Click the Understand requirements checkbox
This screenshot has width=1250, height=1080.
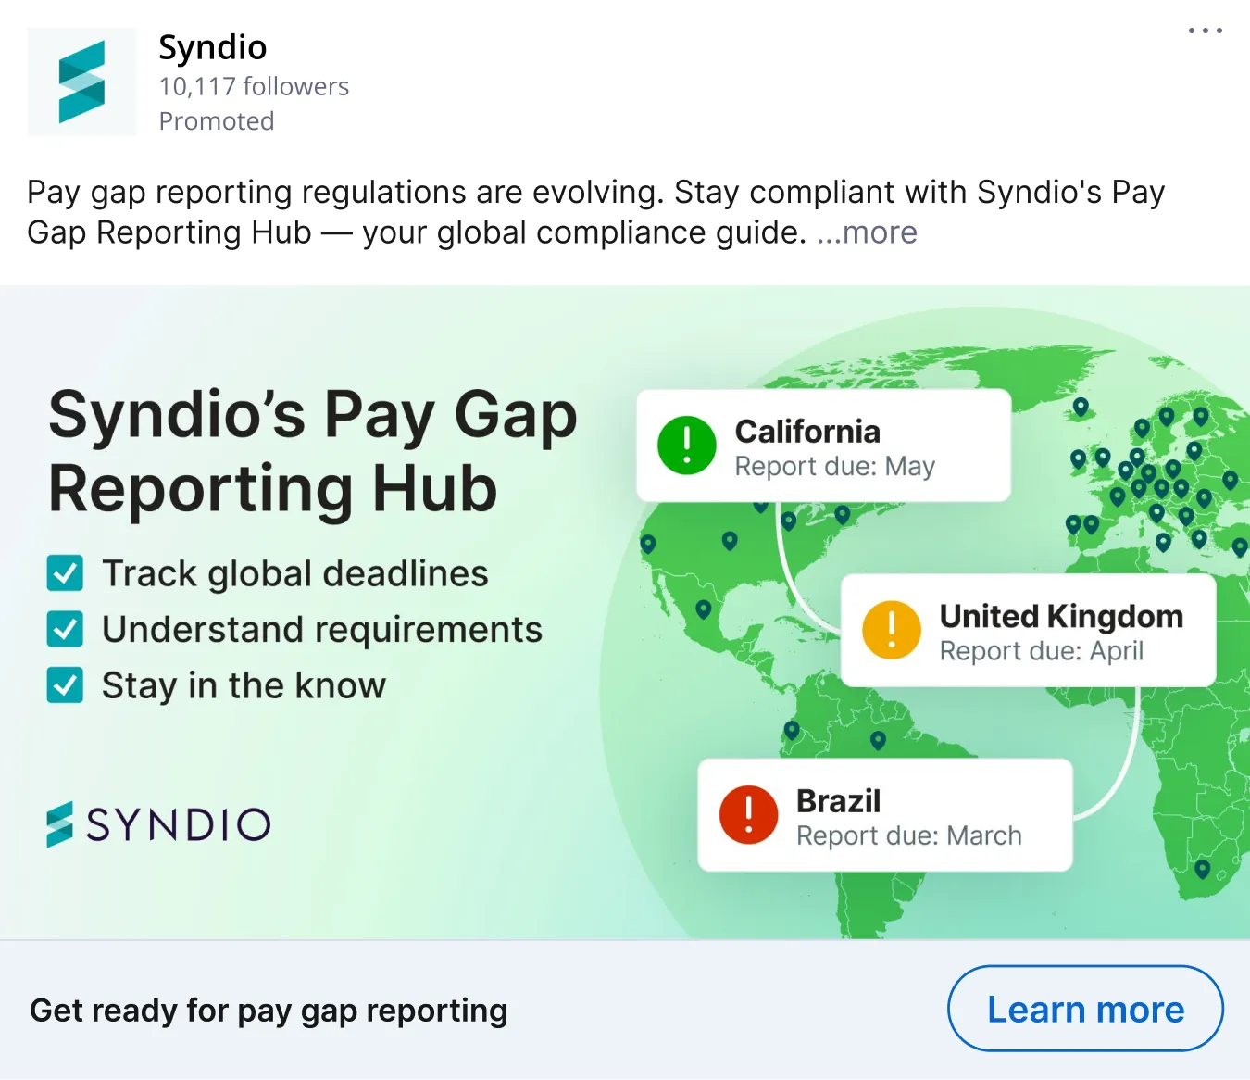(x=65, y=629)
